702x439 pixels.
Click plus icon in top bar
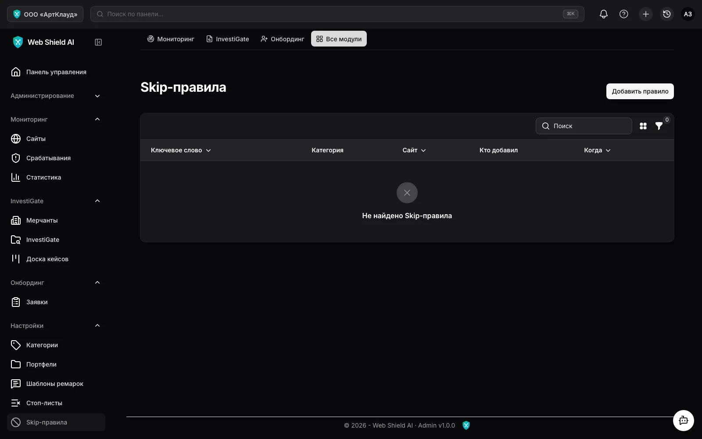(x=646, y=14)
